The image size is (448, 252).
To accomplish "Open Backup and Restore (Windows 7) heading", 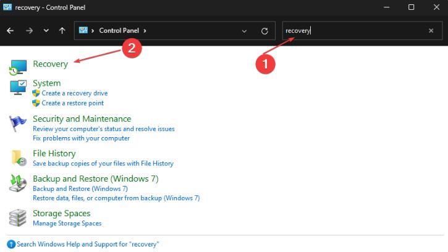I will (95, 179).
